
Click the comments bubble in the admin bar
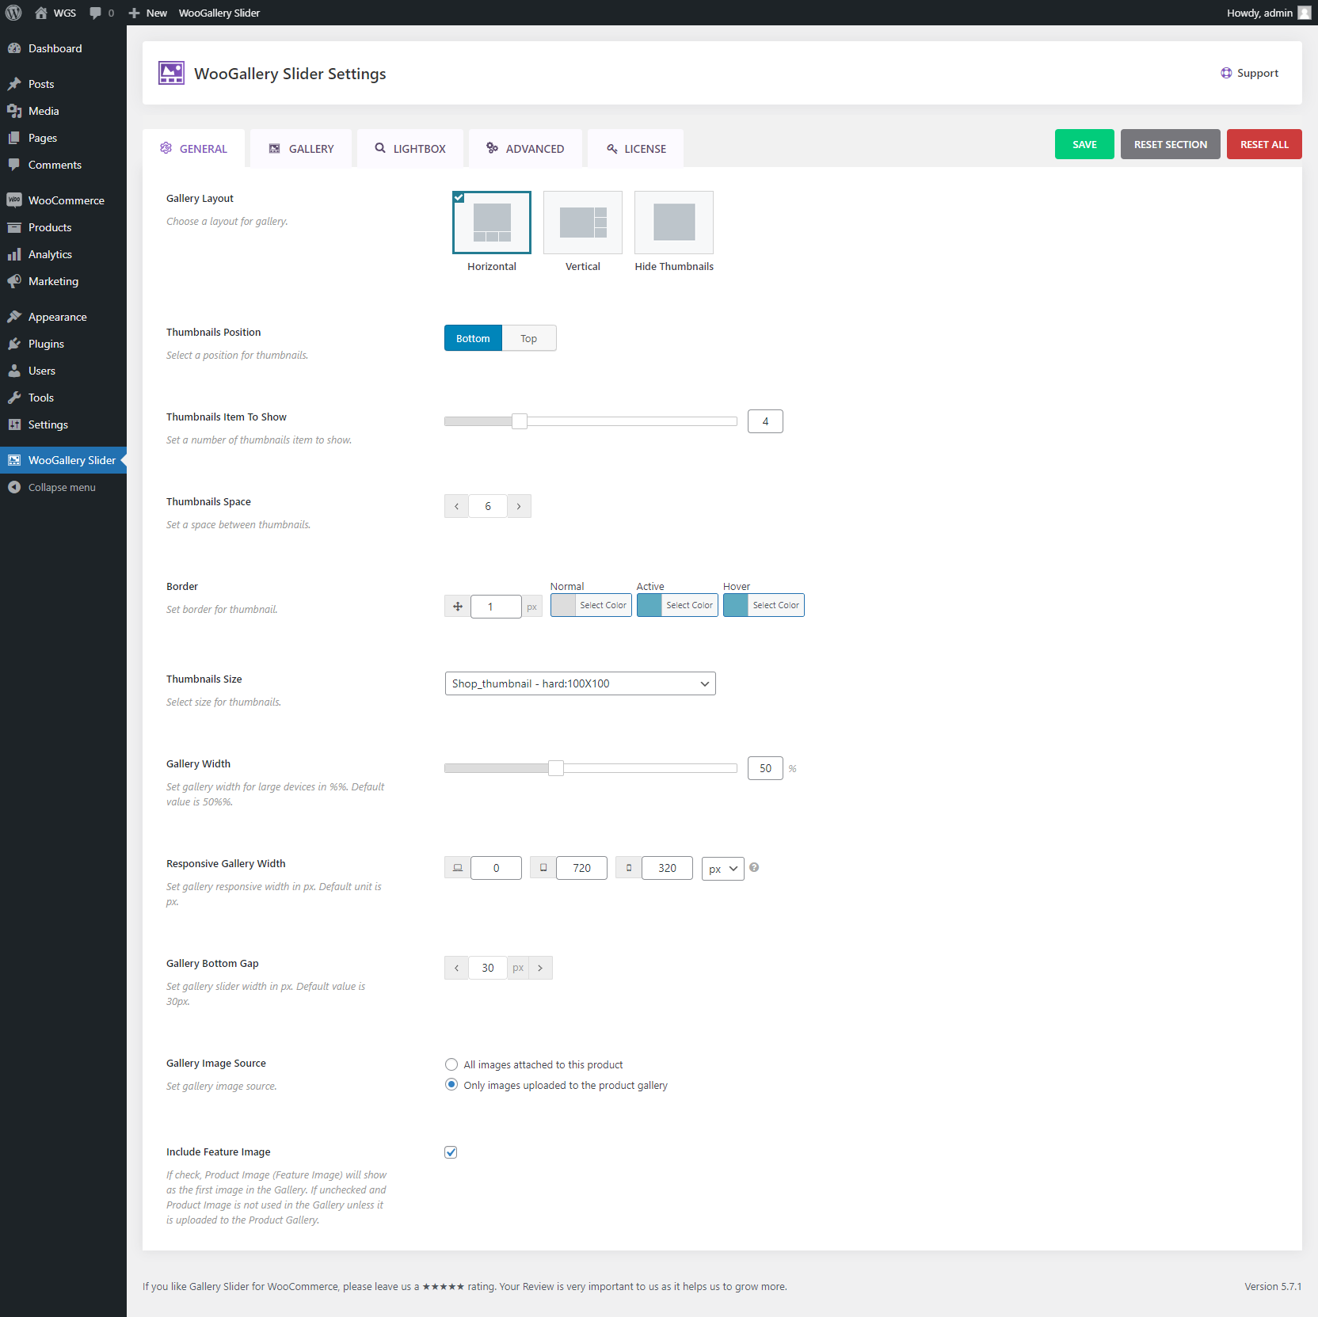96,13
